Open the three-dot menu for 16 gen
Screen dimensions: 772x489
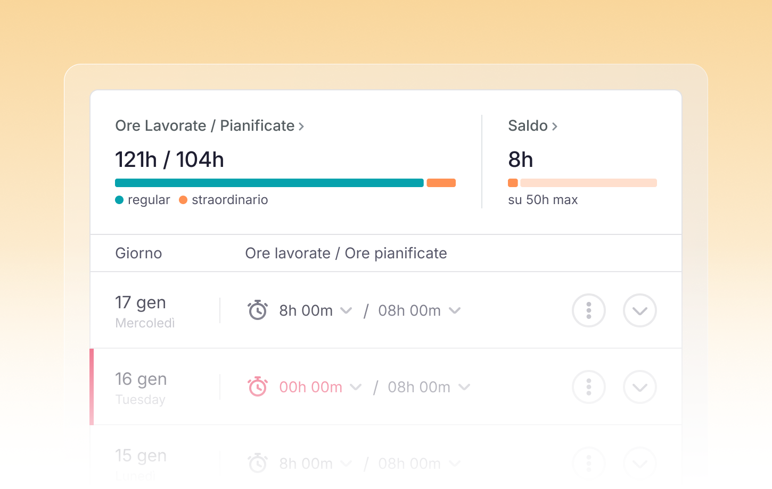click(588, 387)
